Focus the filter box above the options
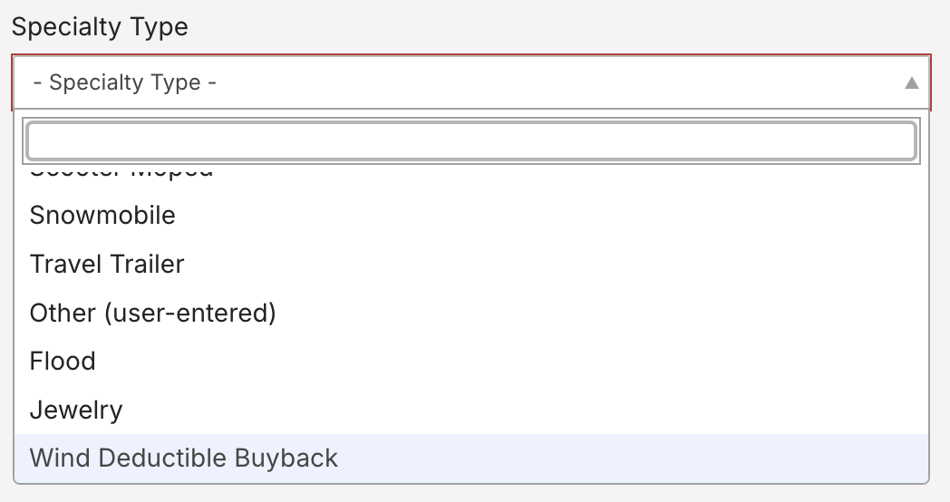The width and height of the screenshot is (950, 502). 471,140
